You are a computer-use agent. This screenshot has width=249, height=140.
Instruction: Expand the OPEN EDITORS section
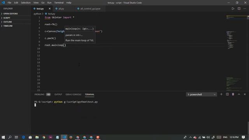click(16, 14)
